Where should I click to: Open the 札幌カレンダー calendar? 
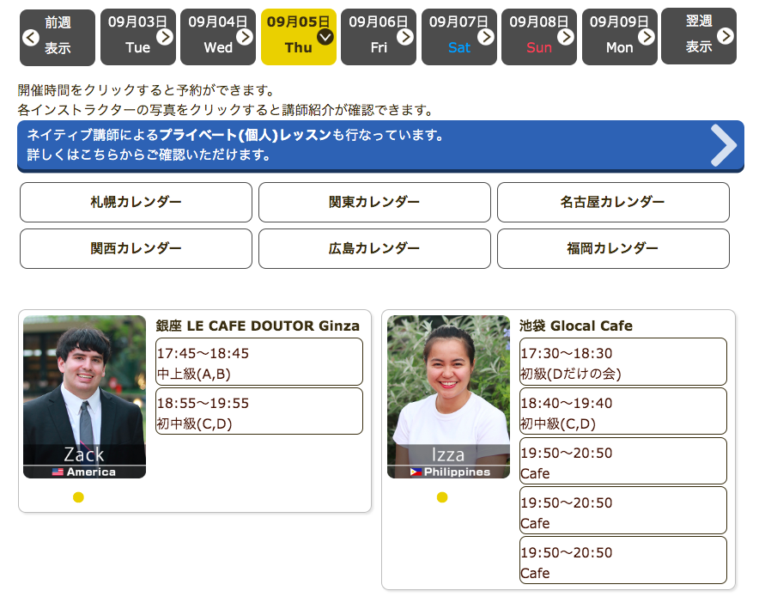tap(136, 203)
